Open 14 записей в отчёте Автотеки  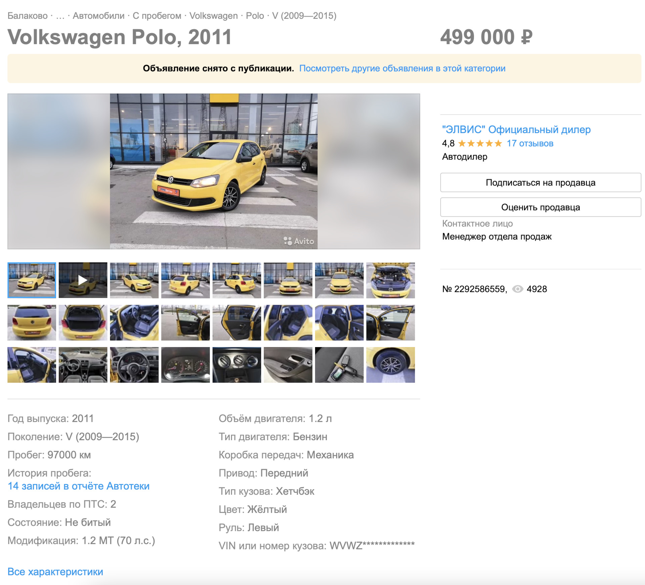point(78,486)
